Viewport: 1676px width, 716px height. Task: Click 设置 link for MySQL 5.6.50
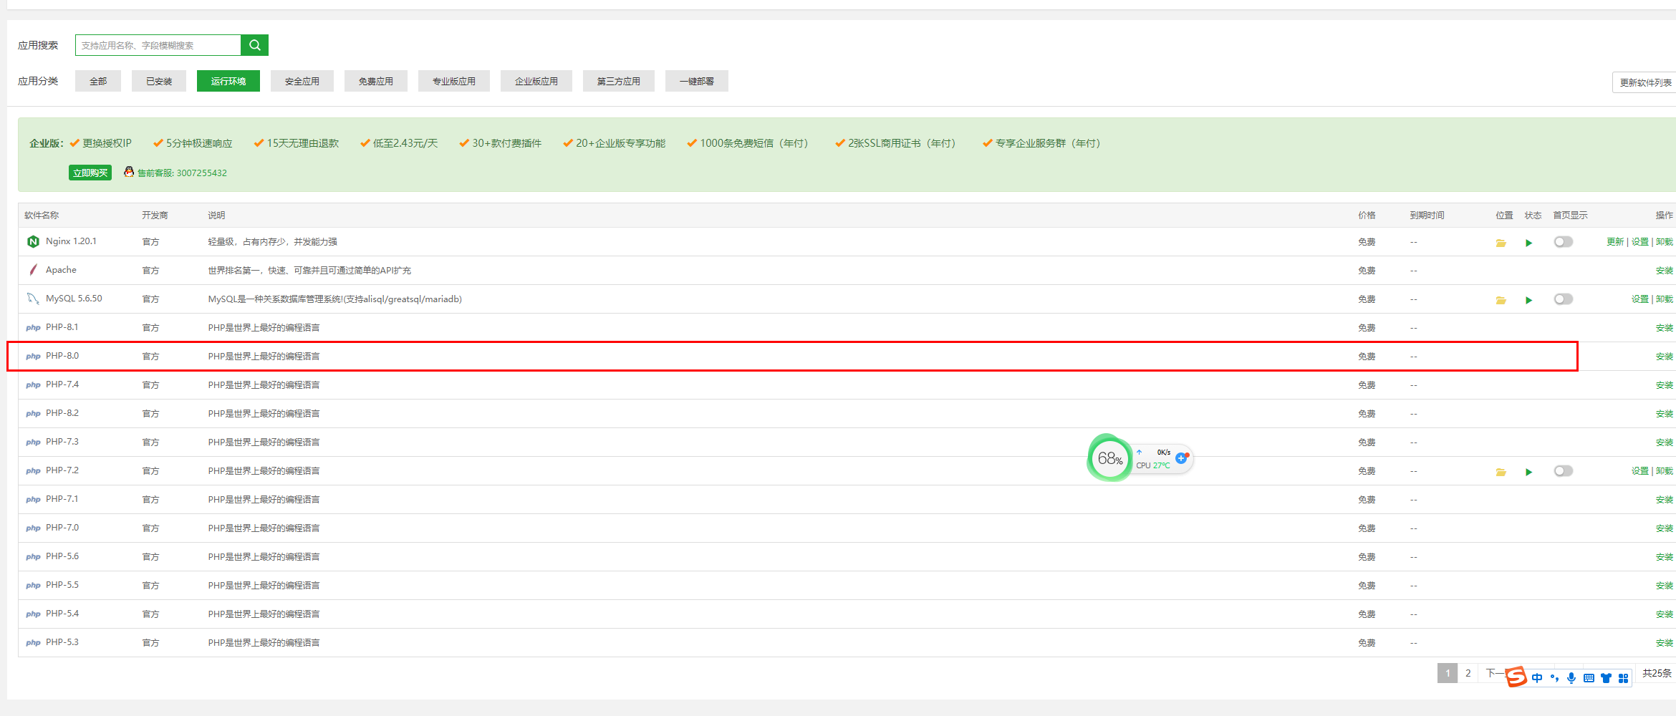[x=1640, y=299]
